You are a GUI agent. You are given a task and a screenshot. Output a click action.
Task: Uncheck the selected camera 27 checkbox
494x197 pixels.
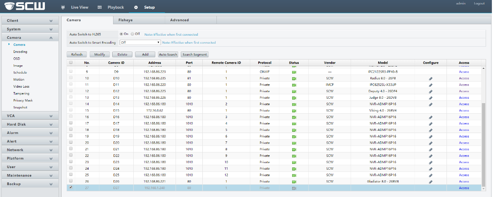71,188
